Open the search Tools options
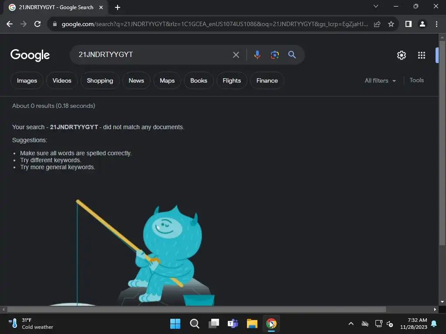 click(416, 80)
